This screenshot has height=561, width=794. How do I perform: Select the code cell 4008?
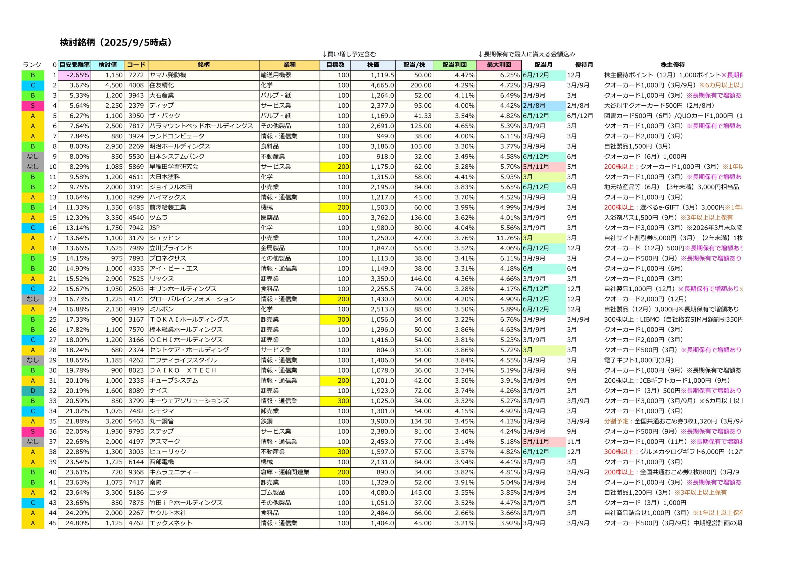[136, 85]
